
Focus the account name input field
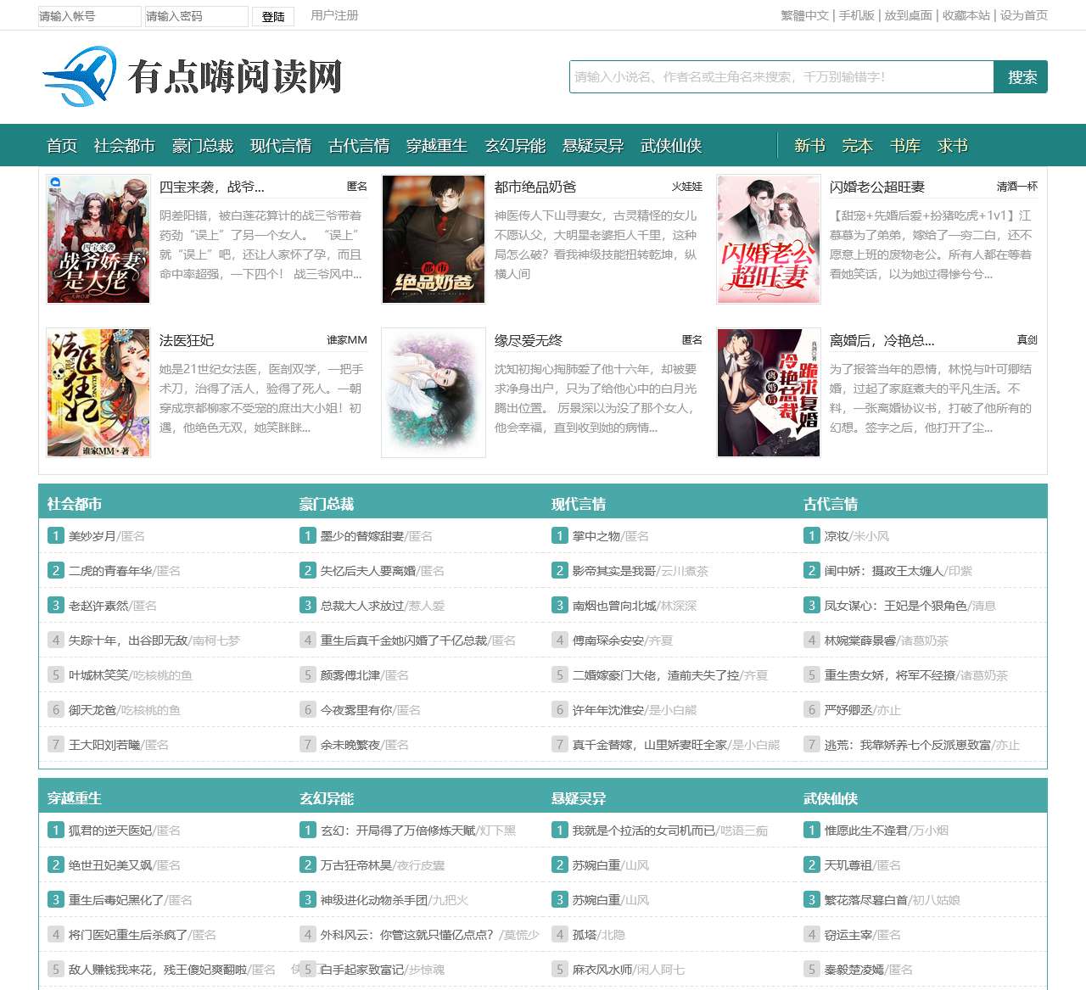click(x=89, y=16)
